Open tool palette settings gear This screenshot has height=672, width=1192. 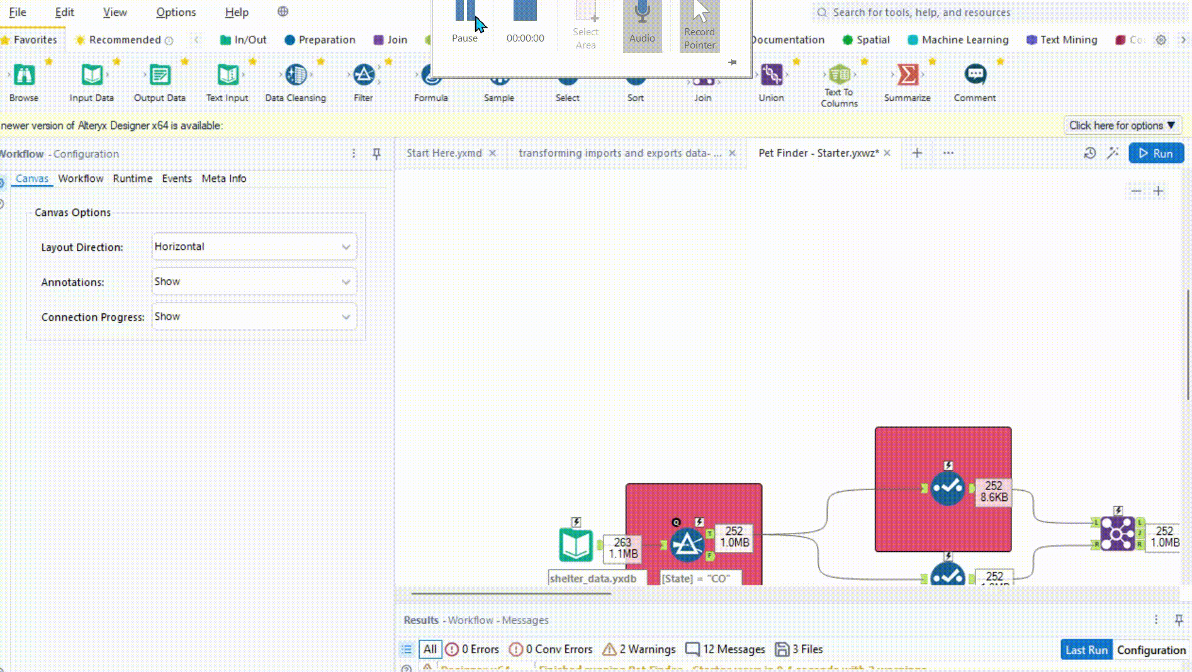1161,40
